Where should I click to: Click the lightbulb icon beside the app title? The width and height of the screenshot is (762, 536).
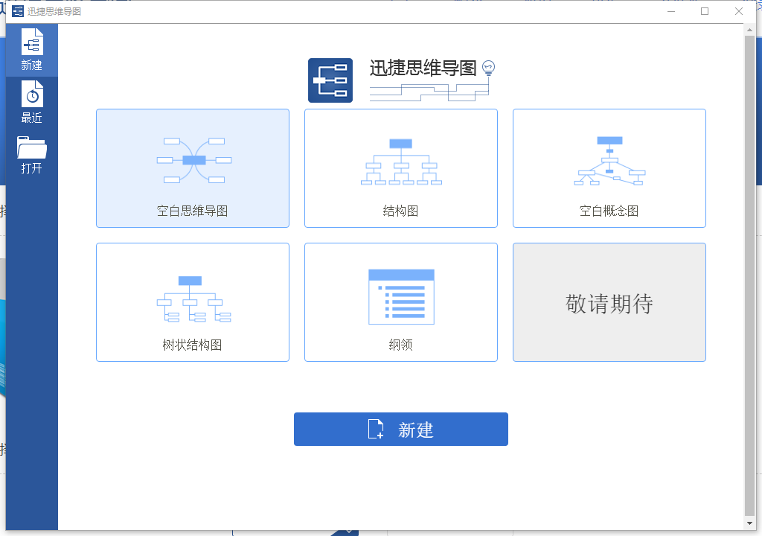pos(487,66)
